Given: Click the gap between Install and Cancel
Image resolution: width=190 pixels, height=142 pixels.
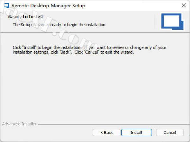Looking at the screenshot, I should [x=154, y=133].
